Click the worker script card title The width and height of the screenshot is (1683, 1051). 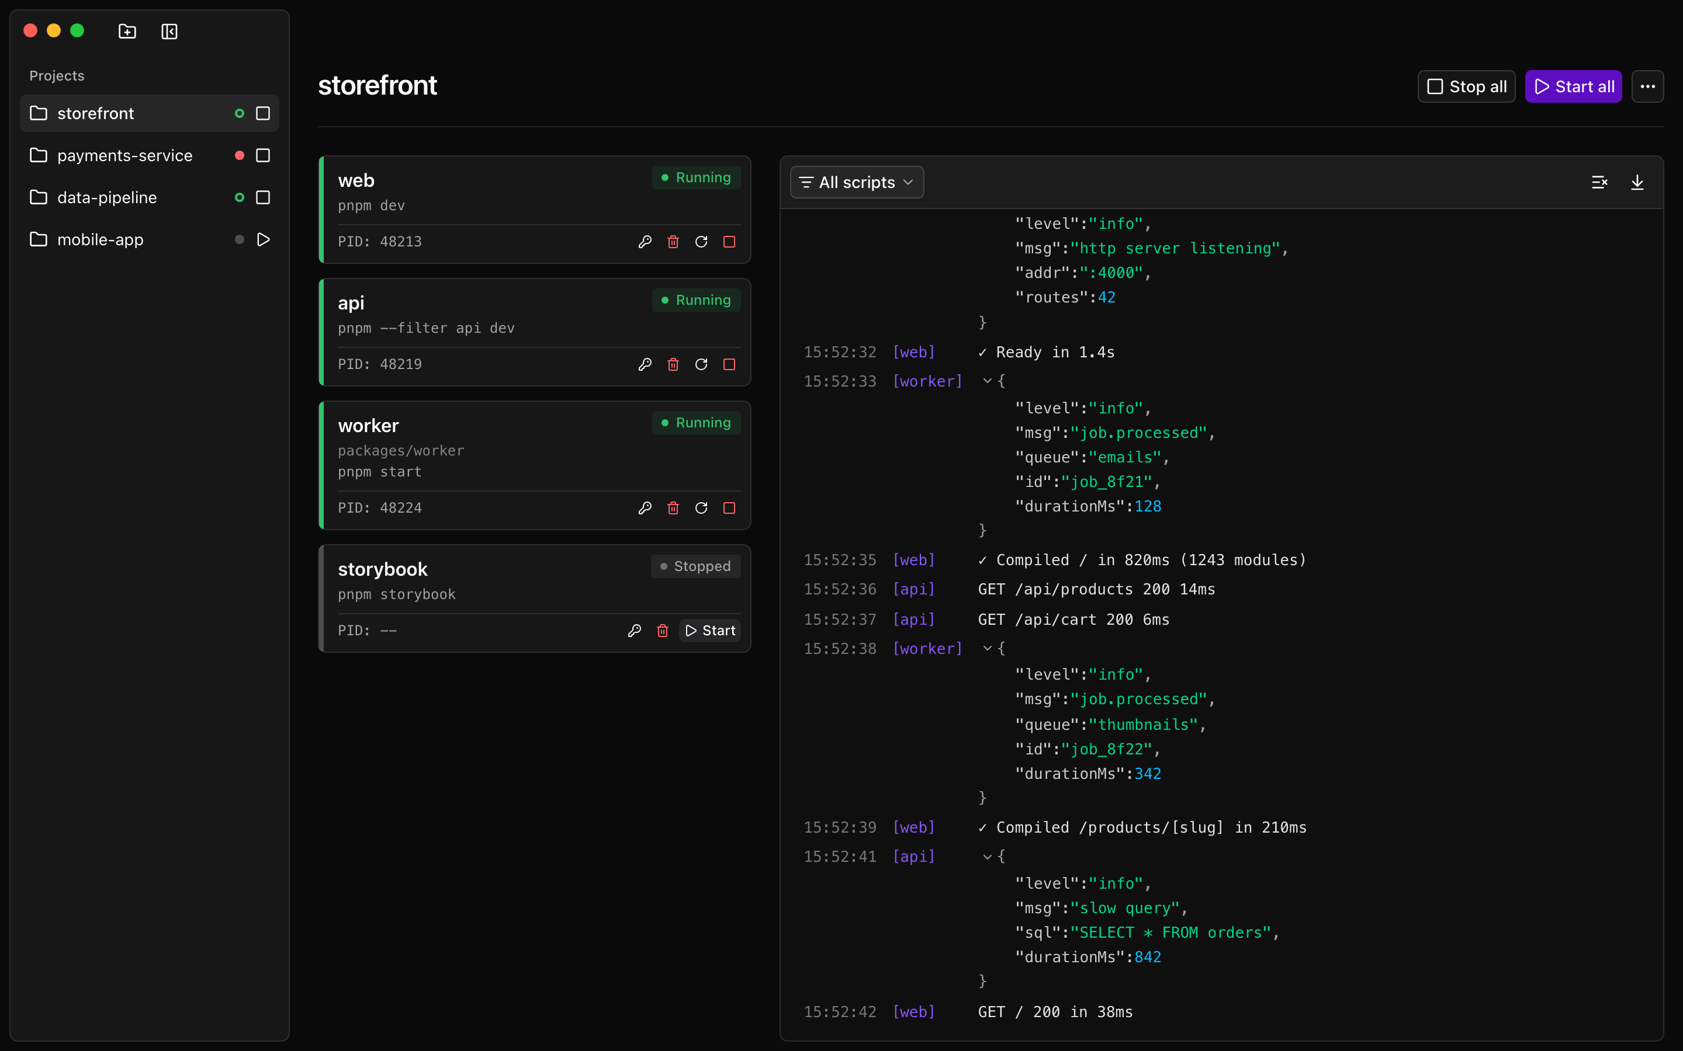pyautogui.click(x=369, y=426)
